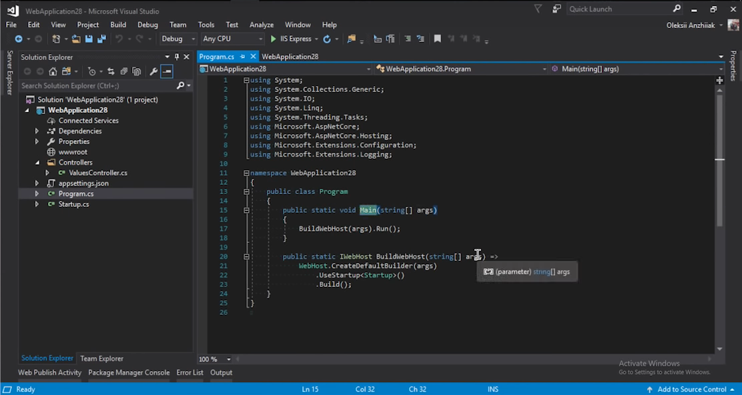Click the Navigate Backward toolbar arrow
742x395 pixels.
(18, 39)
